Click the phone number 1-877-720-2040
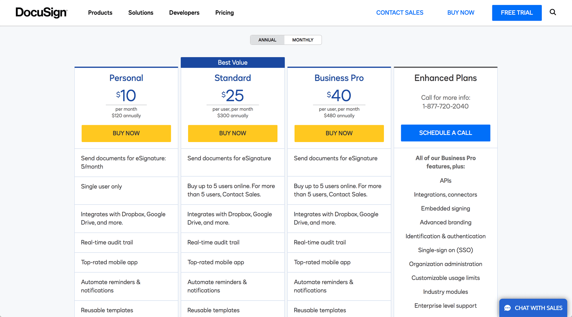 (x=445, y=106)
